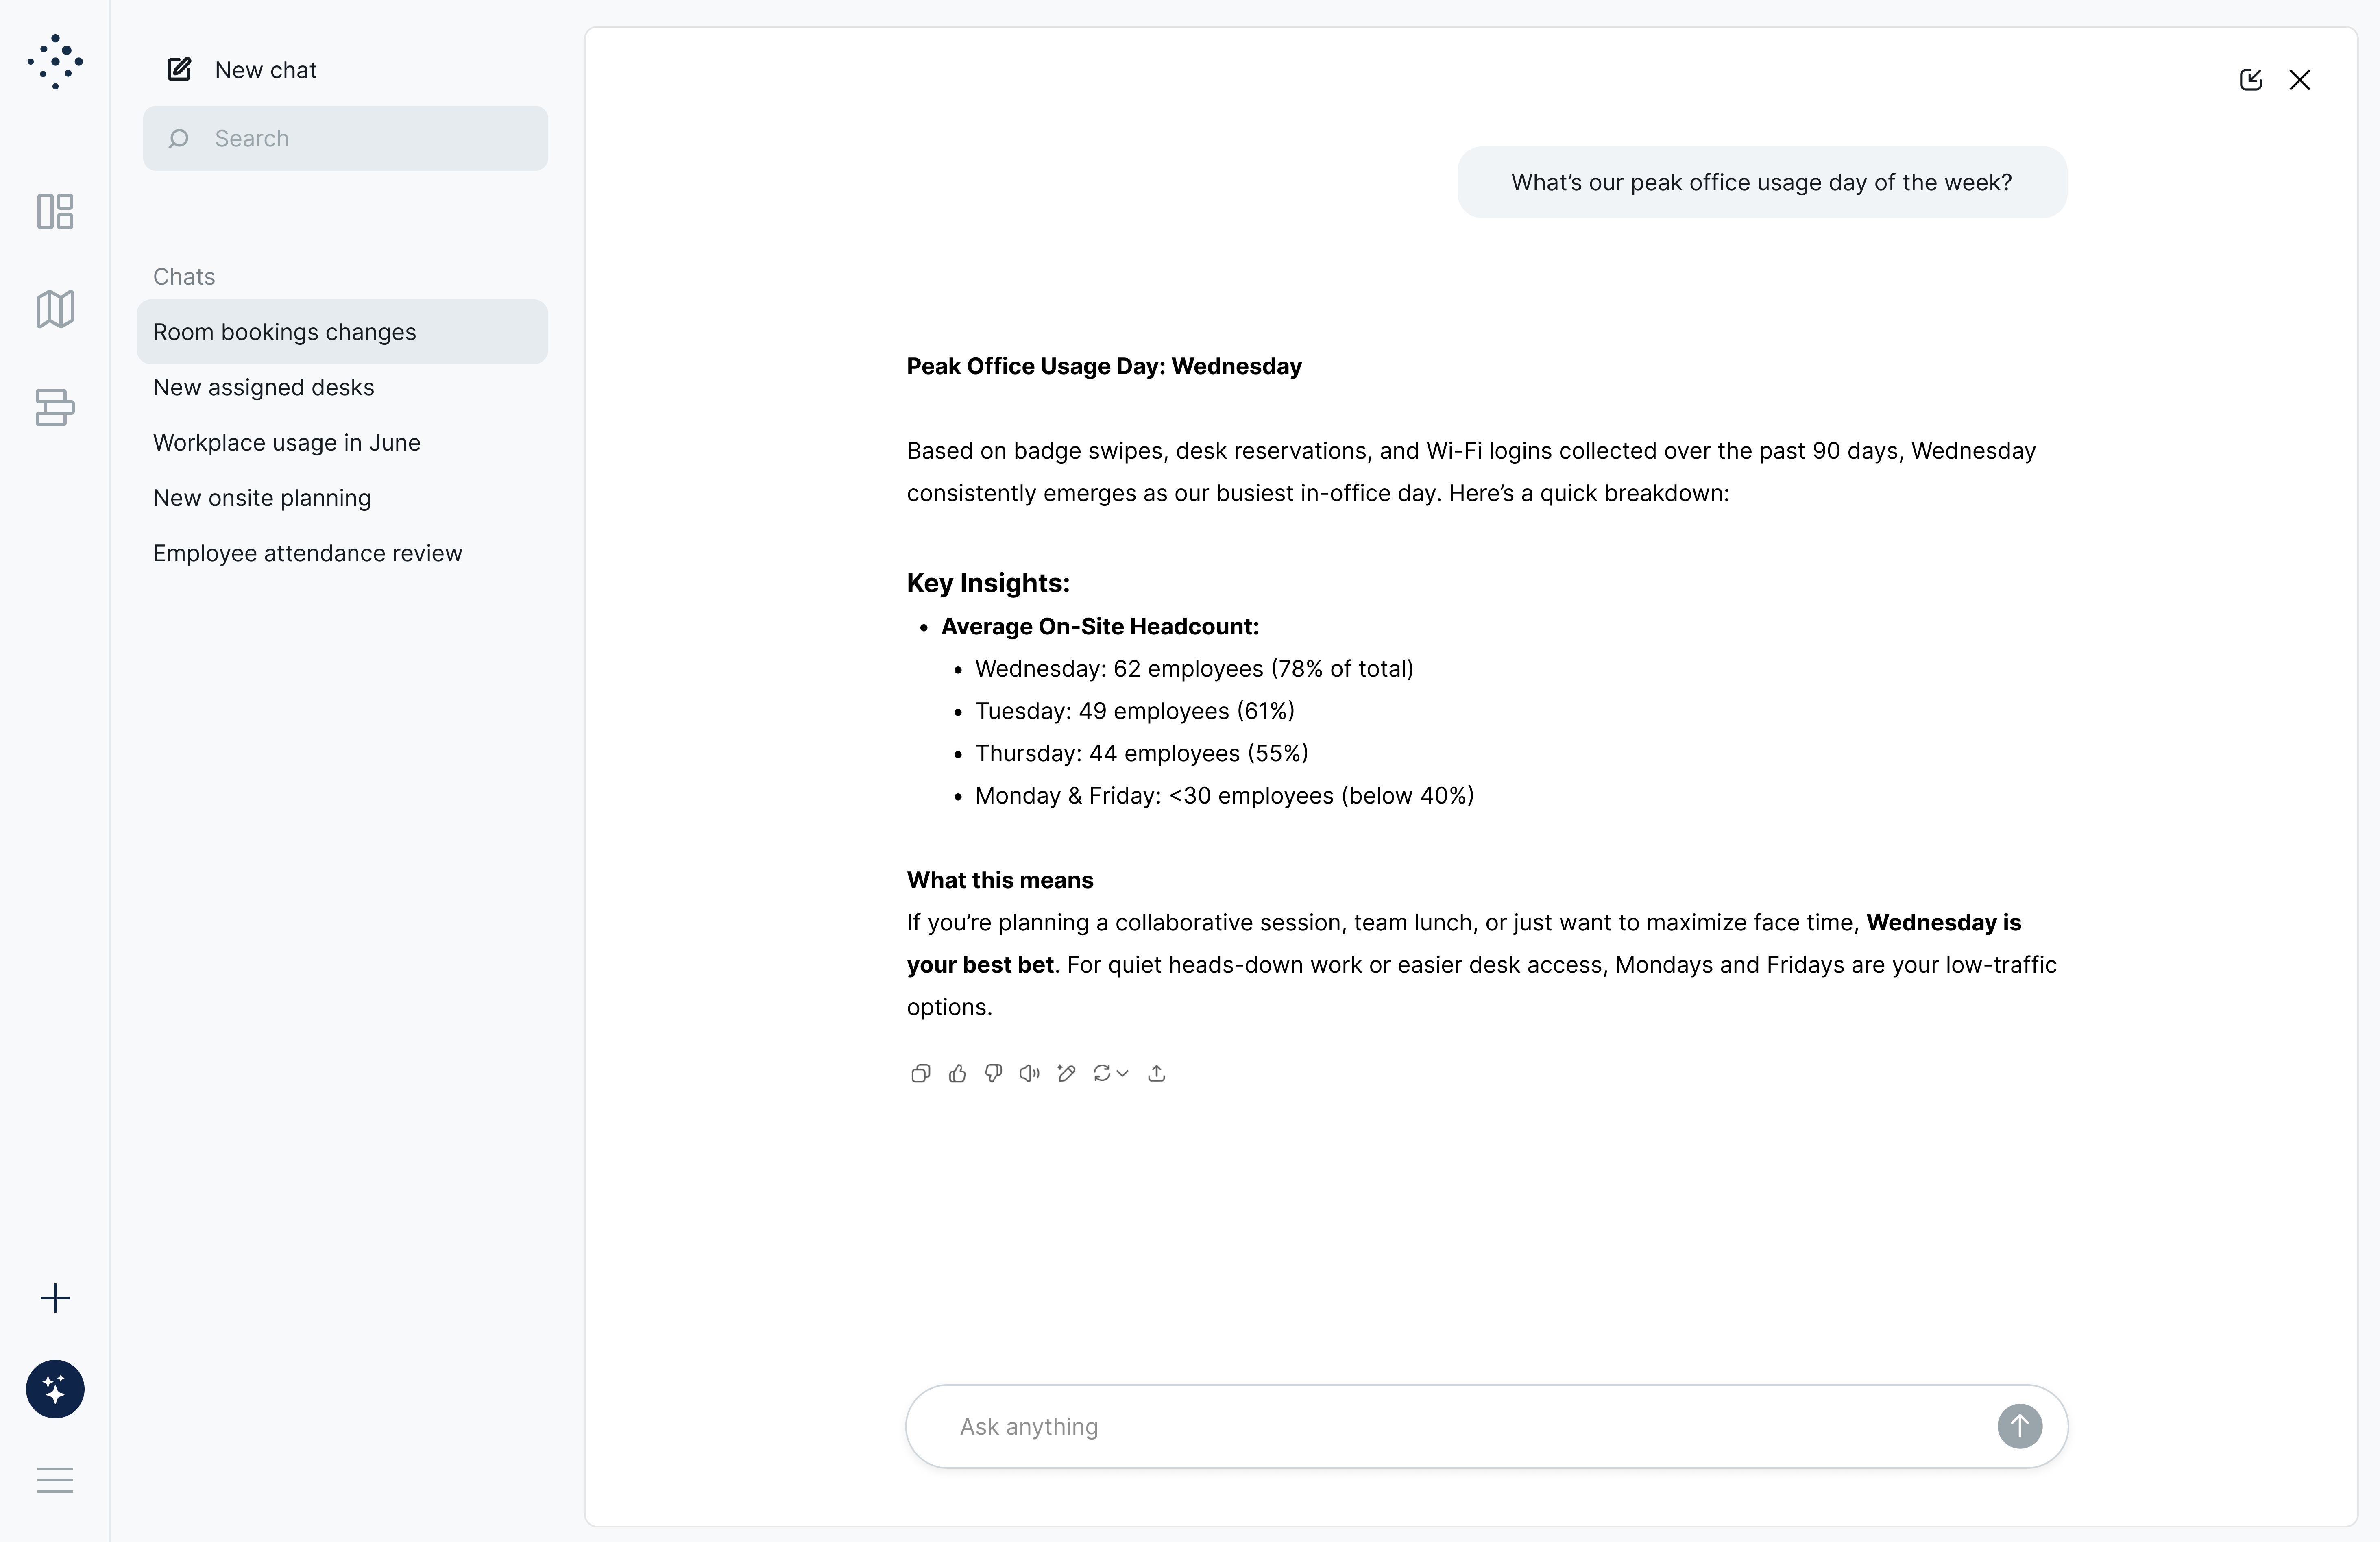Open the New assigned desks chat

click(264, 387)
